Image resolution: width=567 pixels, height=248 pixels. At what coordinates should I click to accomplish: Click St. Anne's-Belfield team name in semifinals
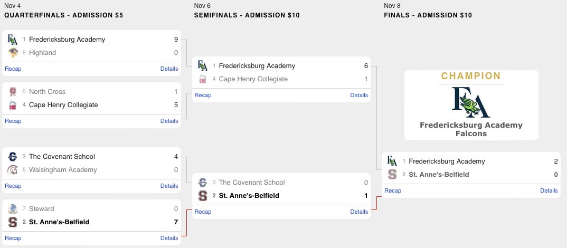(249, 196)
